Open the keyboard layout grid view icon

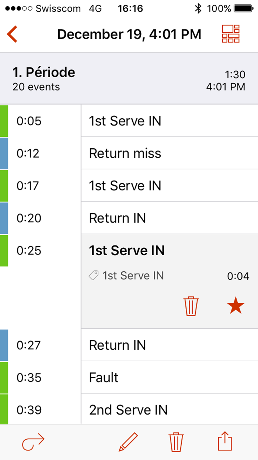tap(230, 34)
